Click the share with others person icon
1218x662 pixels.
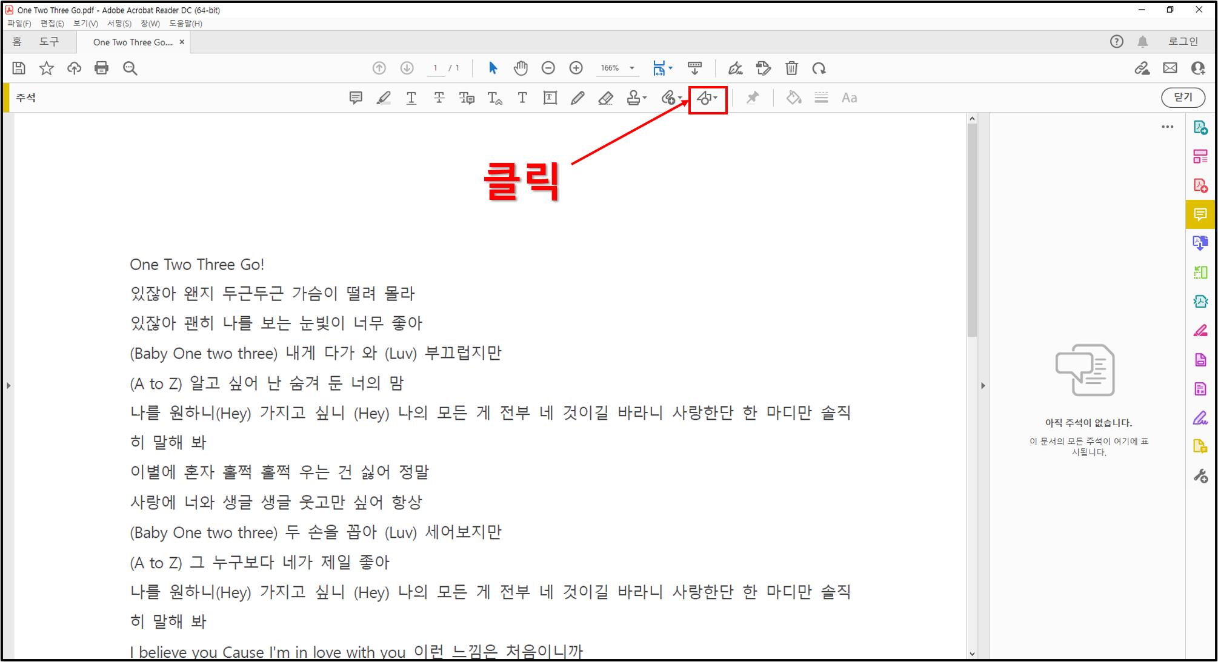1198,68
